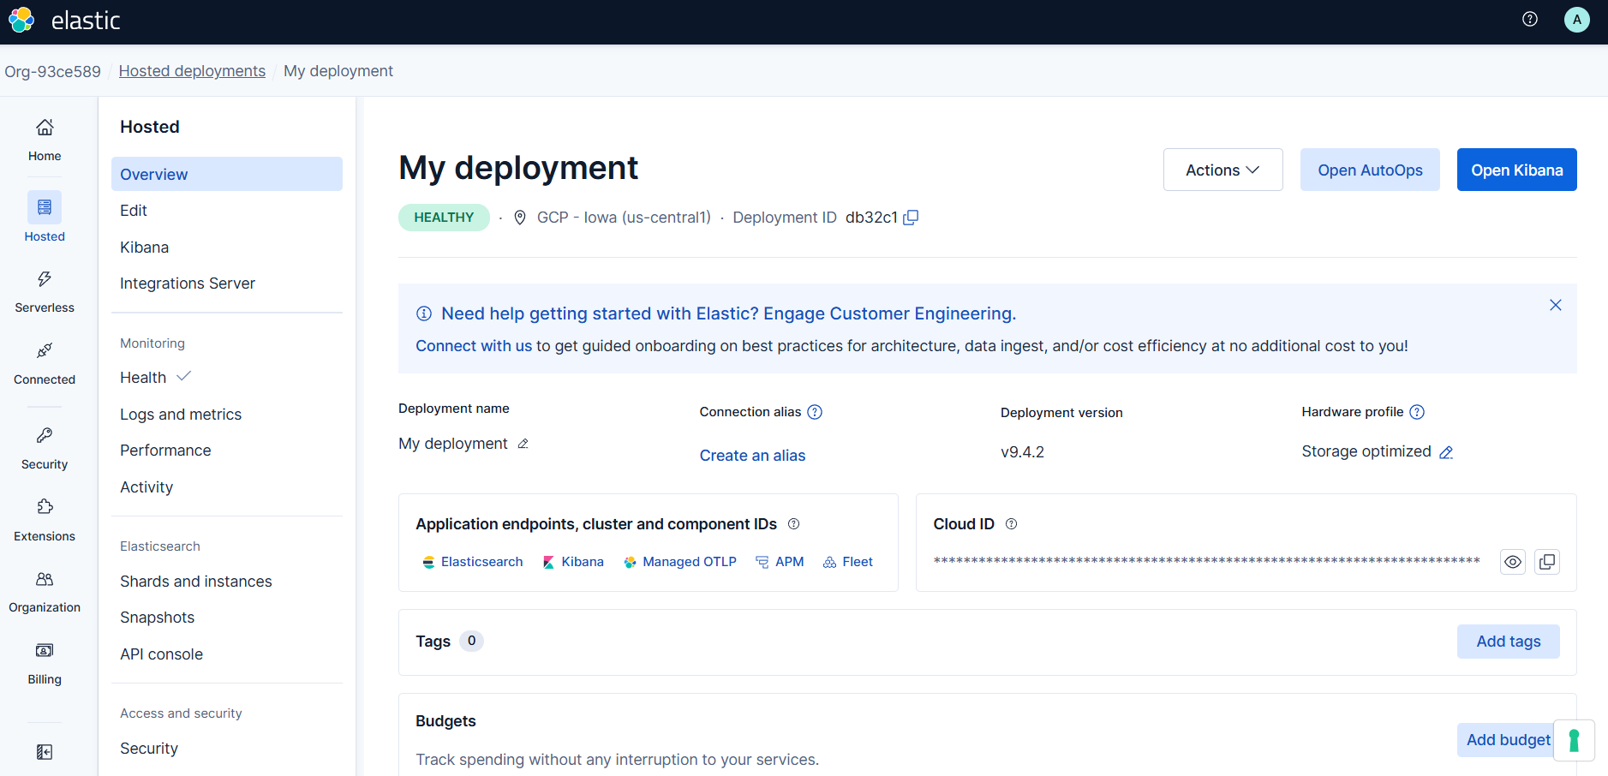Show Application endpoints help tooltip
The image size is (1608, 776).
793,524
